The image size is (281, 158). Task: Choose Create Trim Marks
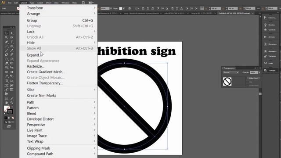tap(58, 96)
